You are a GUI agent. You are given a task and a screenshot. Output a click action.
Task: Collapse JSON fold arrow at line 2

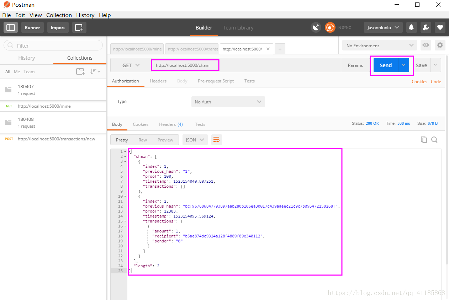(125, 156)
